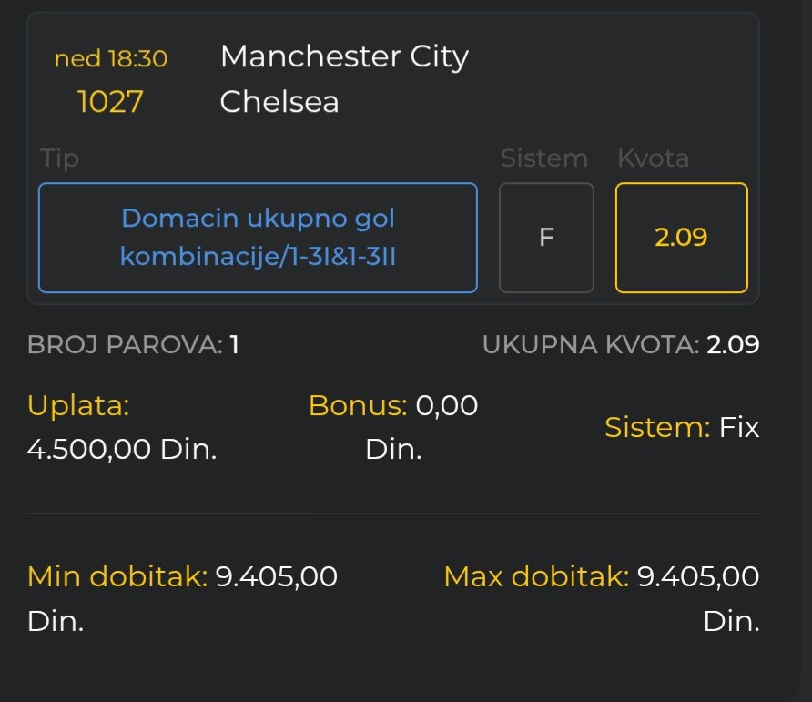This screenshot has width=812, height=702.
Task: Click the BROJ PAROVA count
Action: click(x=234, y=345)
